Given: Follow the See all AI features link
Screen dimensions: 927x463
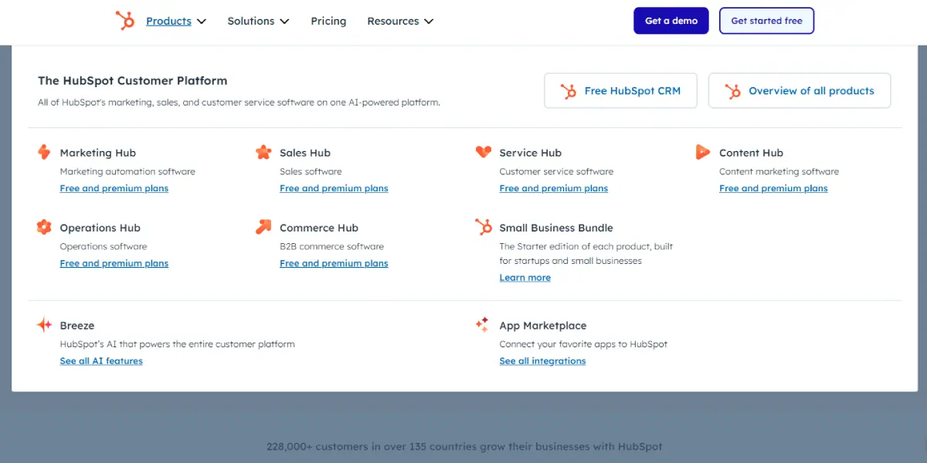Looking at the screenshot, I should pos(101,361).
